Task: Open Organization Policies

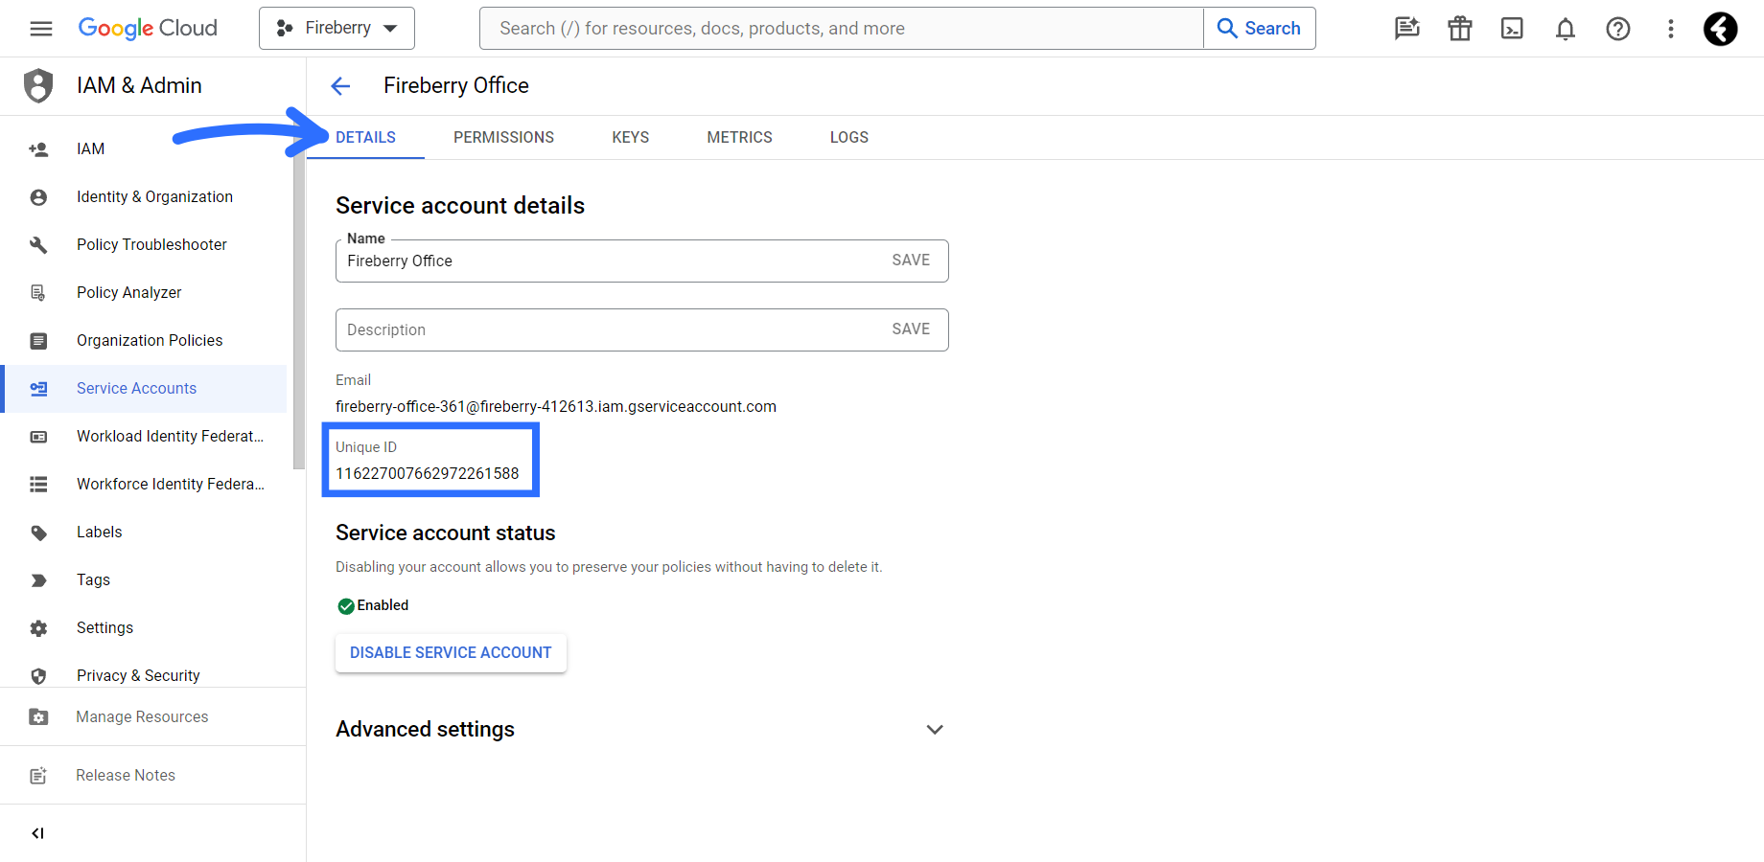Action: 144,340
